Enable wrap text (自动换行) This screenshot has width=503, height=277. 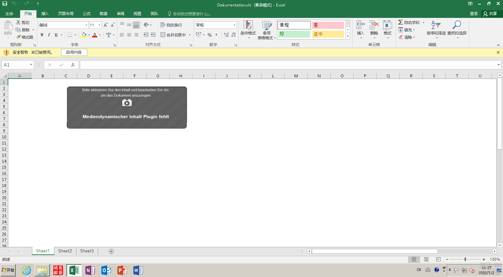[x=171, y=25]
